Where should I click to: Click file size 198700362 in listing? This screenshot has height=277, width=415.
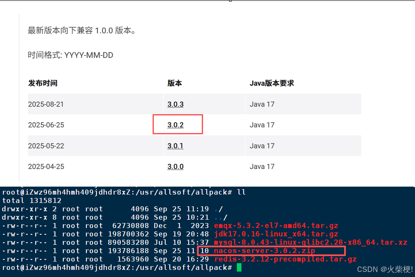(x=128, y=234)
